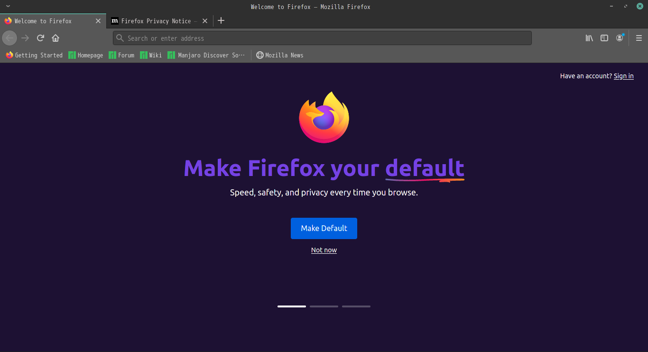Click the Not now link
The image size is (648, 352).
click(324, 250)
